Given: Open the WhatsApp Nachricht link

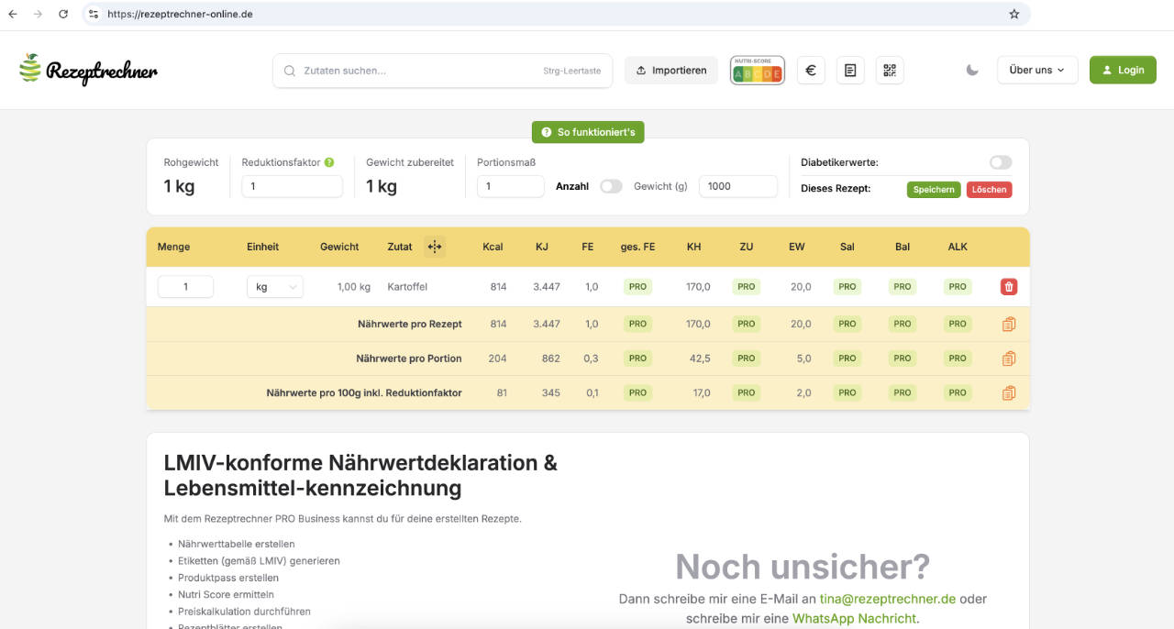Looking at the screenshot, I should click(x=854, y=618).
